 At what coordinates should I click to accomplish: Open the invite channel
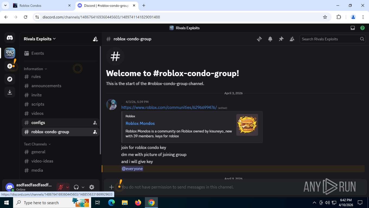(60, 95)
